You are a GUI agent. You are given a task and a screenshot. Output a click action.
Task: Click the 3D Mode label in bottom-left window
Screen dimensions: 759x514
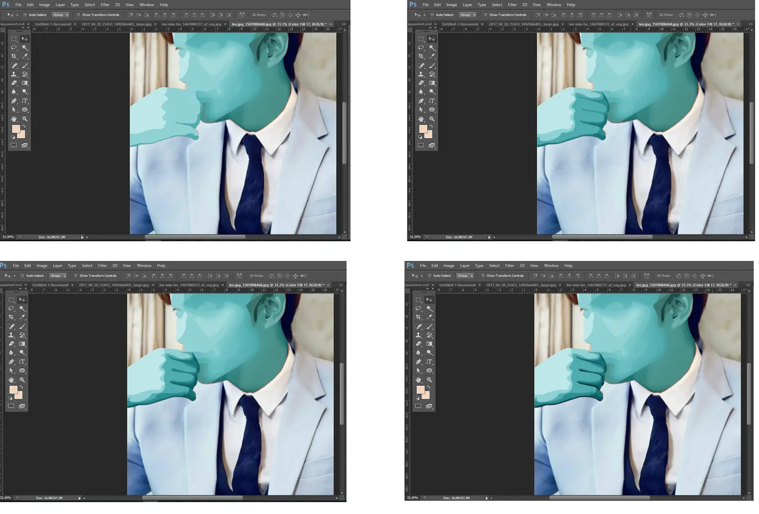coord(256,276)
